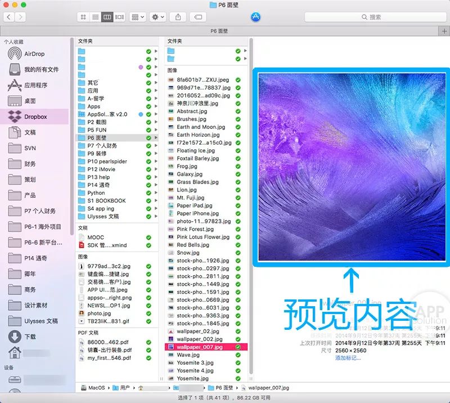This screenshot has width=450, height=403.
Task: Open the item arrangement dropdown
Action: pyautogui.click(x=137, y=16)
